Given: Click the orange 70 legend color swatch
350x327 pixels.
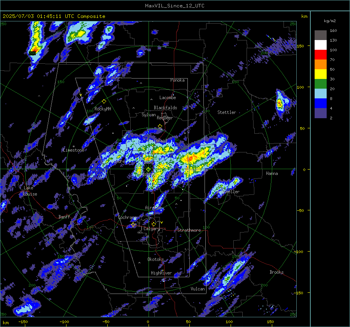Looking at the screenshot, I should 320,64.
